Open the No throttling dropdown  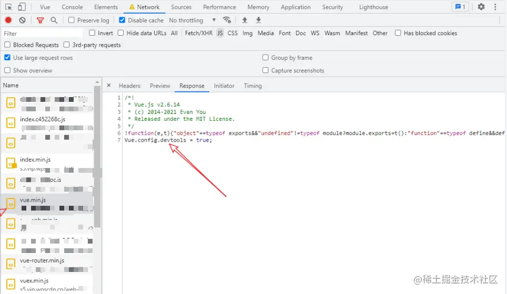pos(192,20)
